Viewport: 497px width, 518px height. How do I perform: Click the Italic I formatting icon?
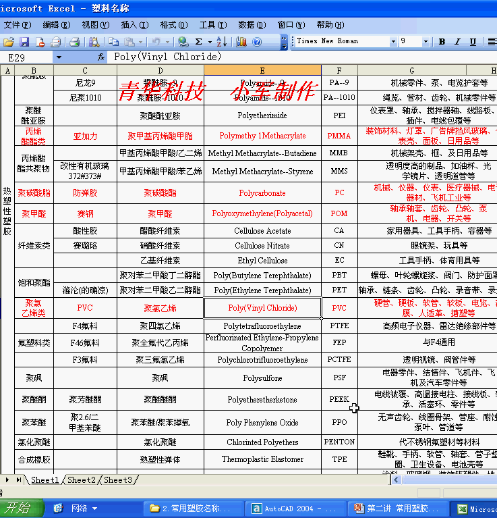(457, 42)
